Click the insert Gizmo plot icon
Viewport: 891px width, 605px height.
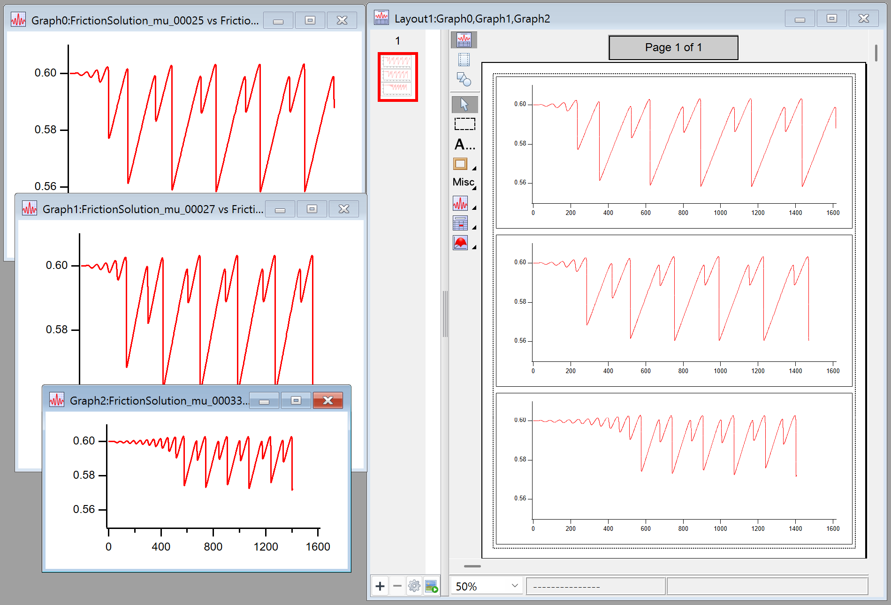(460, 243)
